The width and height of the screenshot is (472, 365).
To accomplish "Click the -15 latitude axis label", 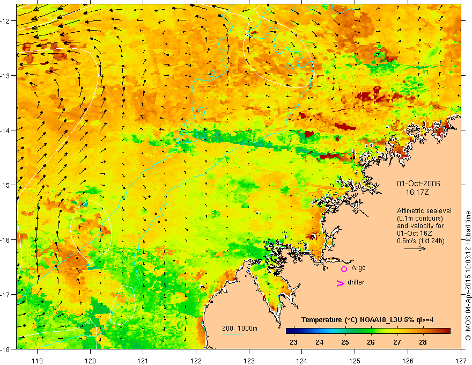I will (x=5, y=185).
